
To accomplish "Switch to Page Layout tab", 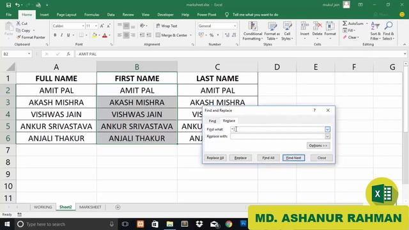I will tap(66, 15).
